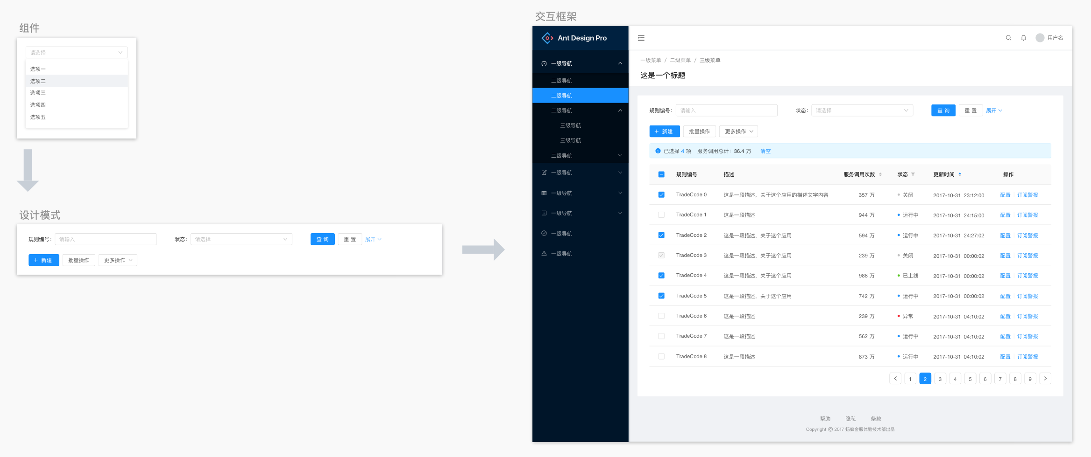The image size is (1091, 457).
Task: Open the component 请选择 select box
Action: point(77,53)
